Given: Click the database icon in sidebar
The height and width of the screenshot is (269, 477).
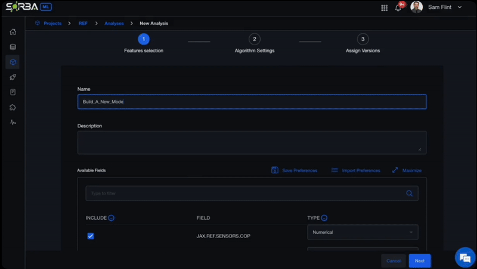Looking at the screenshot, I should [13, 47].
